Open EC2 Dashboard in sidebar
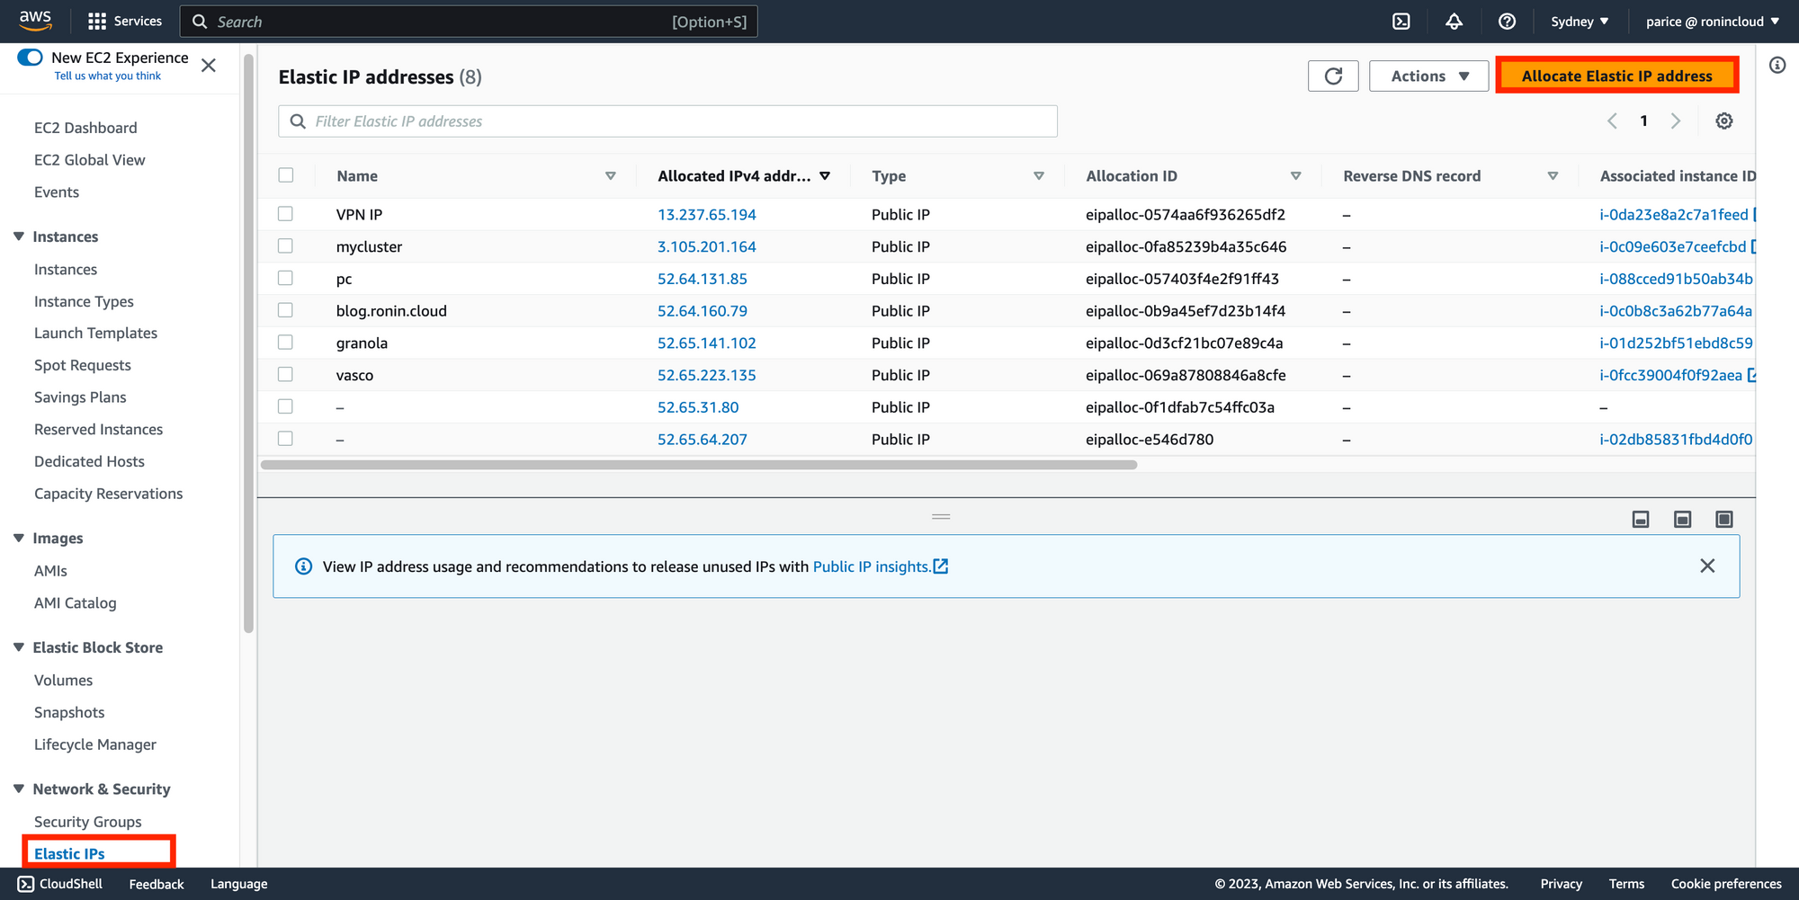1799x900 pixels. point(85,128)
